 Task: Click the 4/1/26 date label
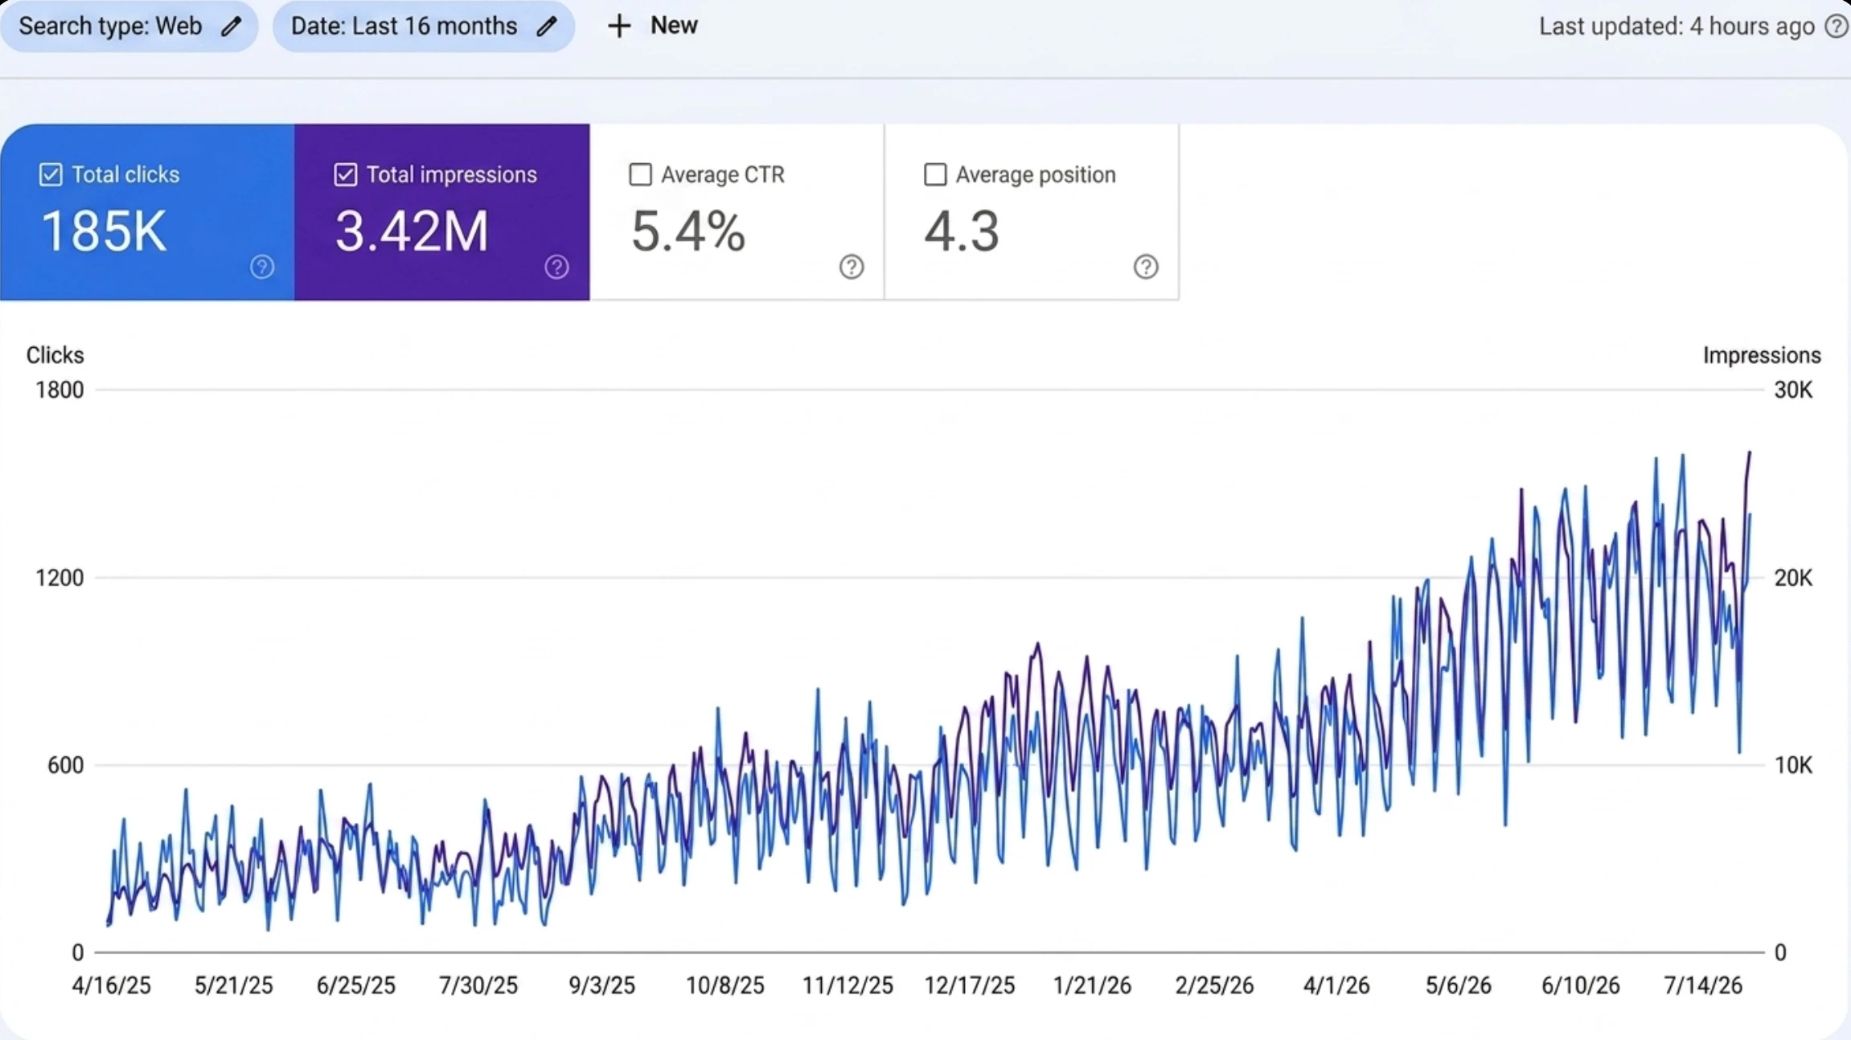pyautogui.click(x=1336, y=986)
